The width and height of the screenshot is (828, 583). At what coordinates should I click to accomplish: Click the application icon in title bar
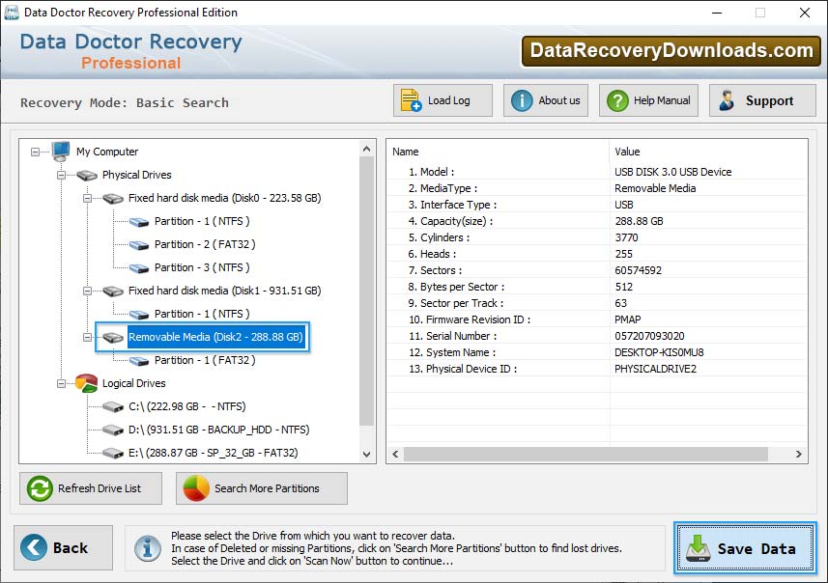[11, 13]
